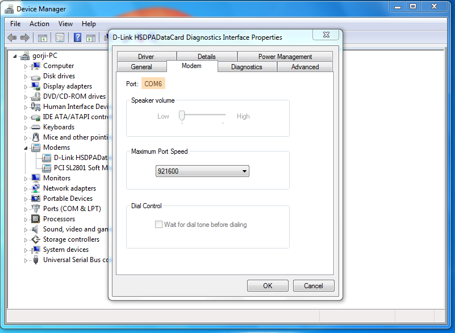This screenshot has width=455, height=333.
Task: Select the PCI SL2801 Soft Modem icon
Action: [47, 168]
